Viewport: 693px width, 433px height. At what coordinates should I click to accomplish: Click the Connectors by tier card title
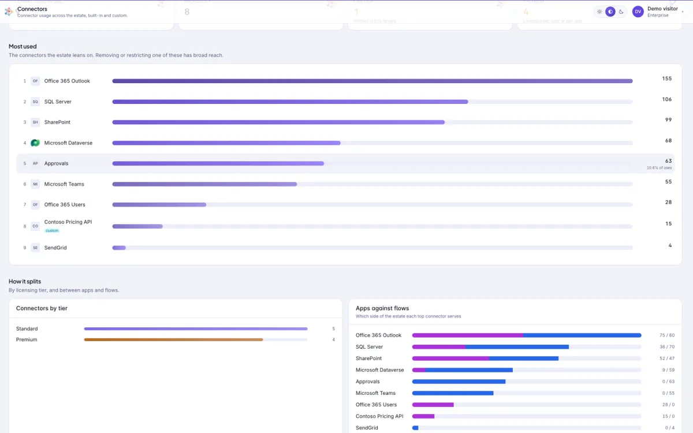point(42,309)
